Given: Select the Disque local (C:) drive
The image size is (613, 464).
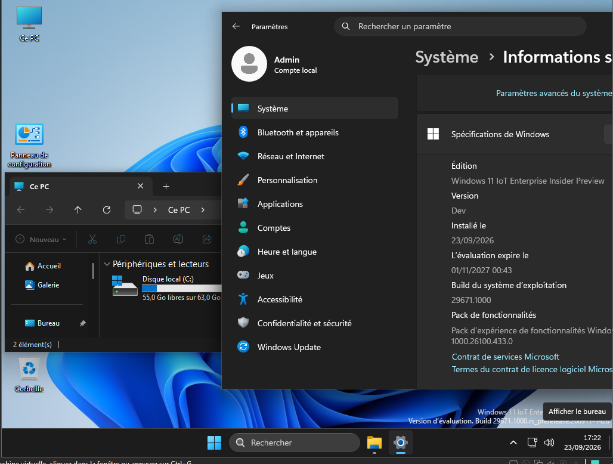Looking at the screenshot, I should tap(166, 288).
